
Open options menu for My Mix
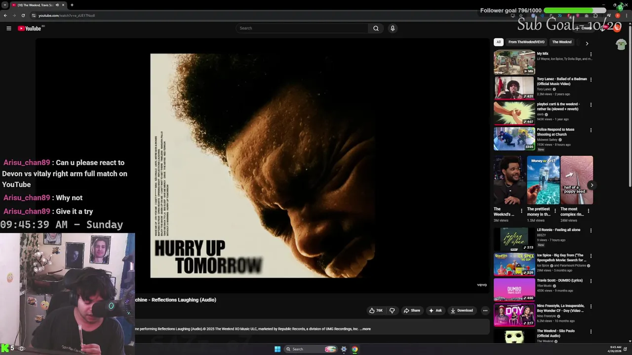(591, 54)
